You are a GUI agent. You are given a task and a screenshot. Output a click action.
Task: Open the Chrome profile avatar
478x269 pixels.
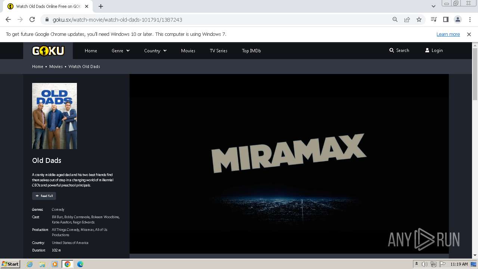[x=457, y=19]
